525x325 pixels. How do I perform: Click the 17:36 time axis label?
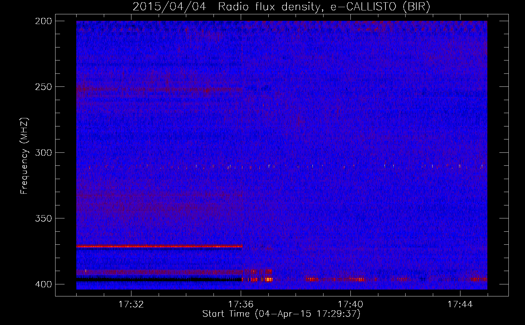click(x=241, y=305)
